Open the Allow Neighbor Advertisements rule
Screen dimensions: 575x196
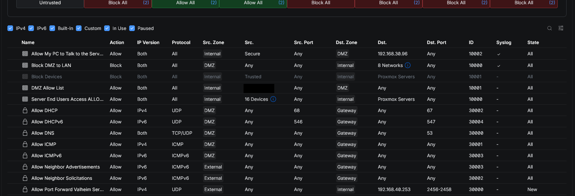(x=66, y=167)
